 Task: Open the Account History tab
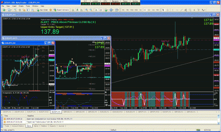point(18,126)
